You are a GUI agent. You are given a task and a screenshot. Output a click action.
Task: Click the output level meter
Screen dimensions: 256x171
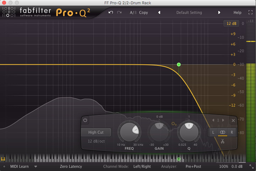pos(251,92)
